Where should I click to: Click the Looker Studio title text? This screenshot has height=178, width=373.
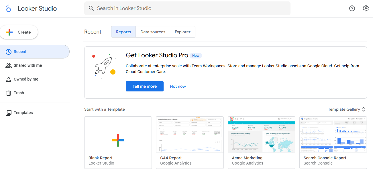[x=37, y=8]
